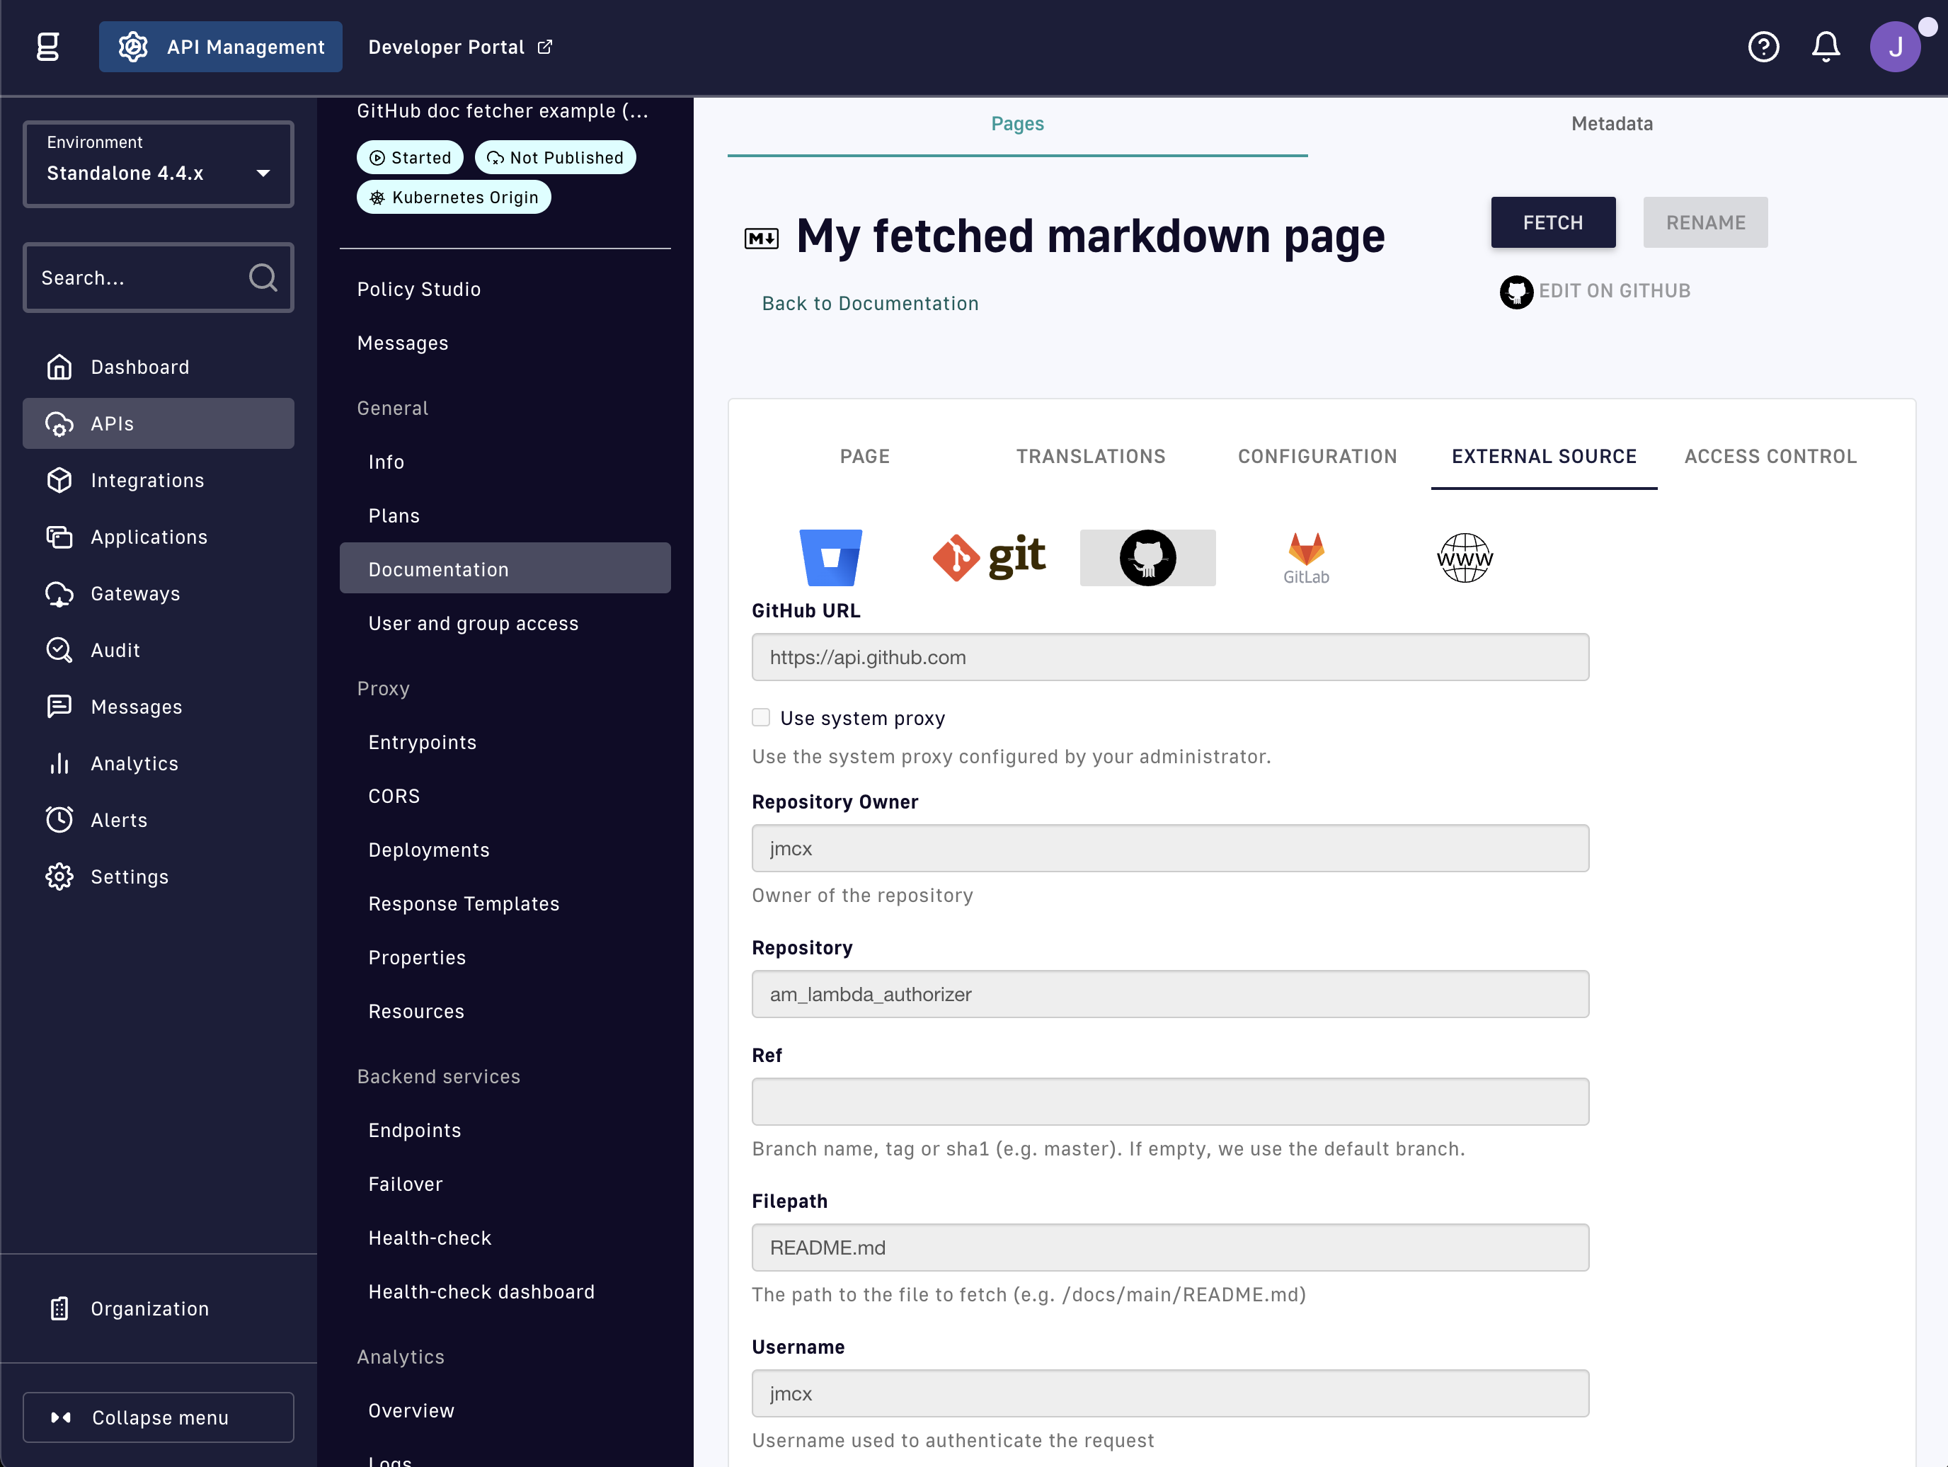
Task: Open the Configuration tab
Action: (x=1317, y=457)
